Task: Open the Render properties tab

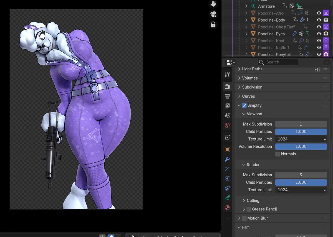Action: (227, 86)
